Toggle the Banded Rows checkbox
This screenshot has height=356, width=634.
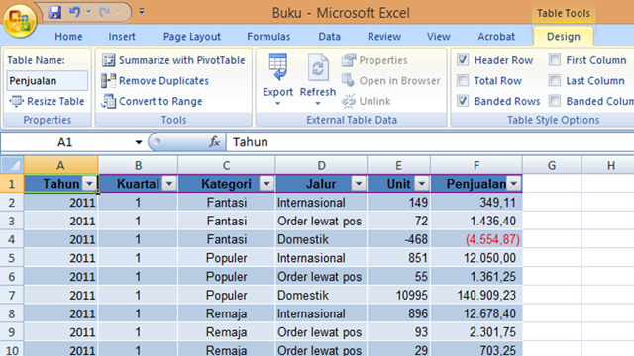pyautogui.click(x=463, y=101)
